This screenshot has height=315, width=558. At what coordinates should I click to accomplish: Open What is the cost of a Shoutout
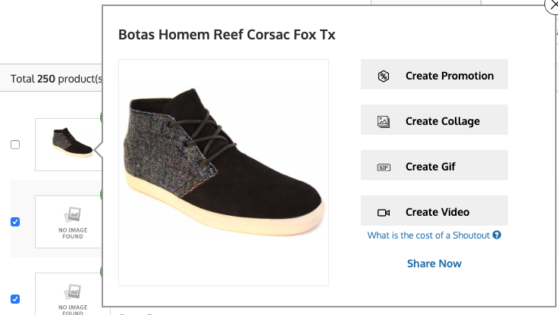(x=428, y=235)
